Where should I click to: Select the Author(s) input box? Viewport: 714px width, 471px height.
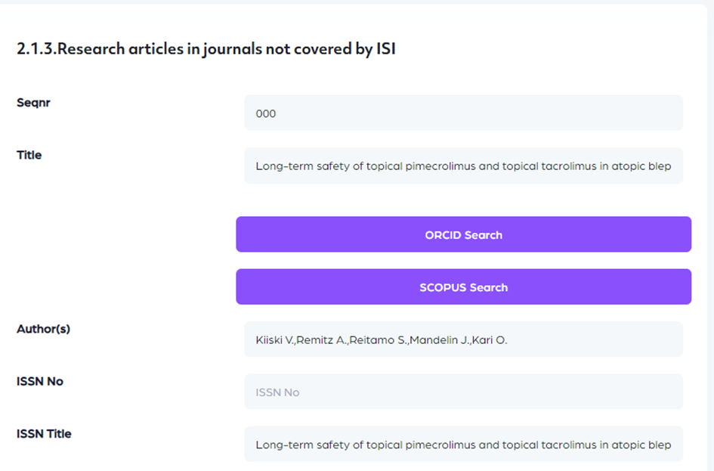pyautogui.click(x=463, y=339)
